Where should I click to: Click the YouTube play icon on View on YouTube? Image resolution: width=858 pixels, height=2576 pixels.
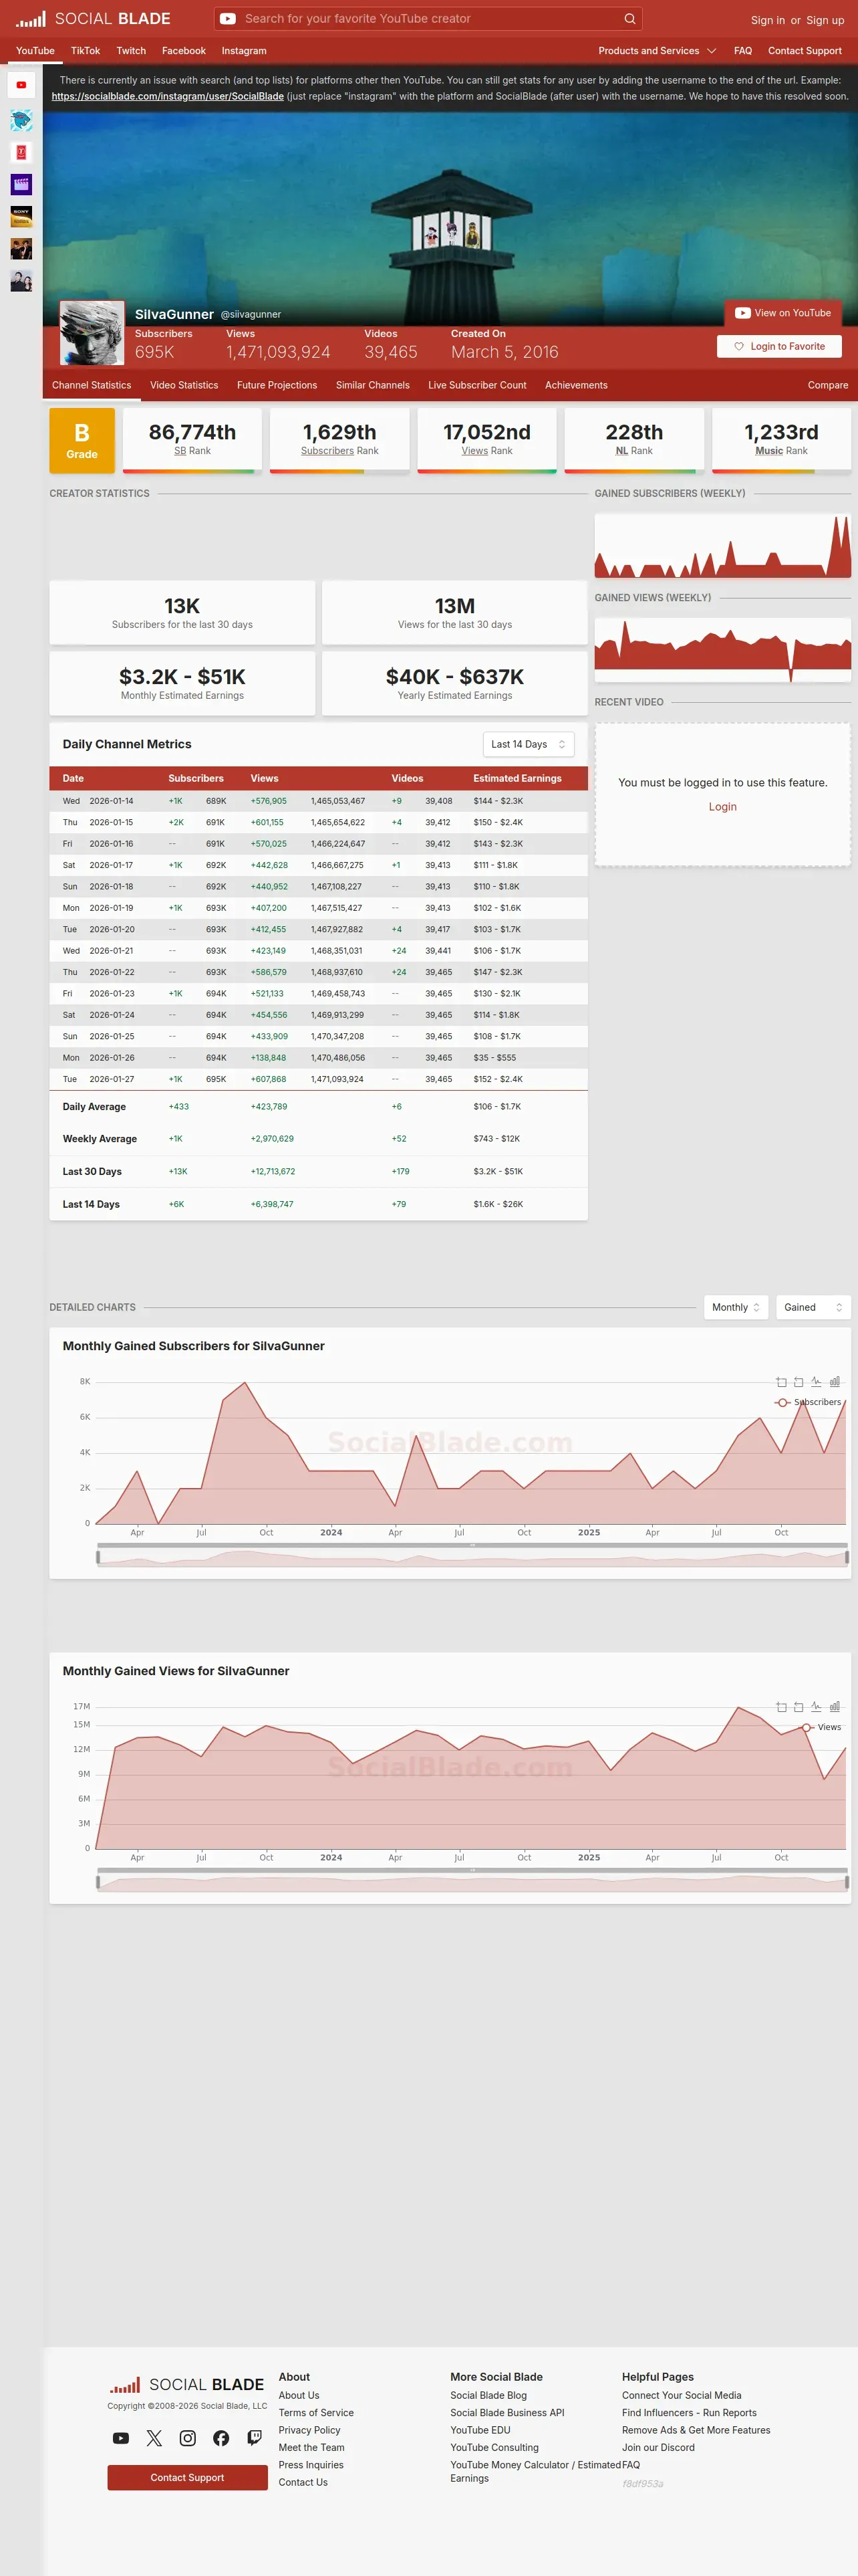pyautogui.click(x=742, y=313)
